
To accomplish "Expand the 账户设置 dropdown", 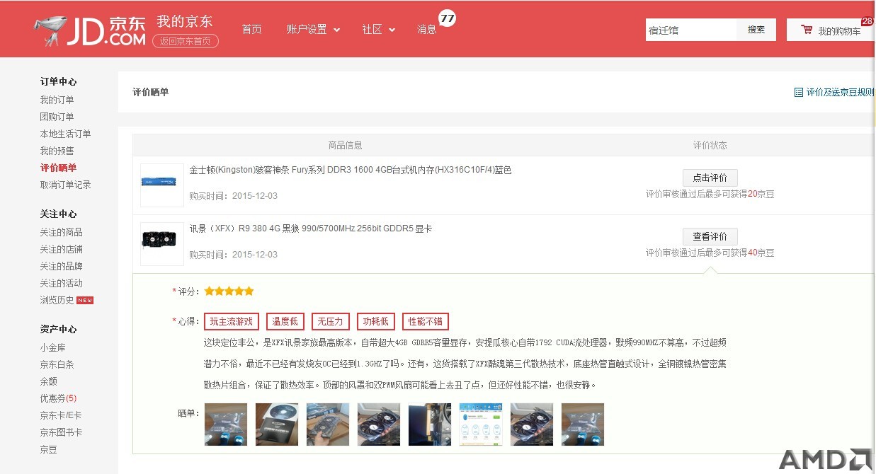I will click(313, 30).
